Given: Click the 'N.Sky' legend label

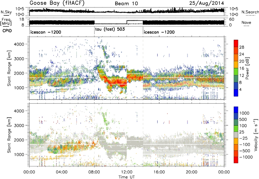Looking at the screenshot, I should (x=6, y=12).
